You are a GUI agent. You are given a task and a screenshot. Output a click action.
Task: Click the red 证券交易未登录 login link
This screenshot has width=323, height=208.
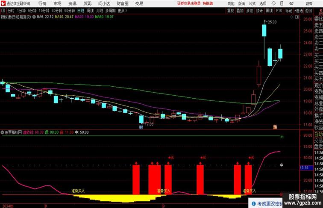coord(189,3)
